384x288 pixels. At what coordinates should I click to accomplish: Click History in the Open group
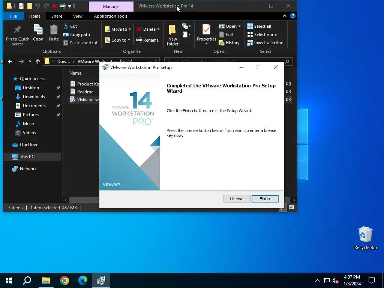(x=229, y=43)
